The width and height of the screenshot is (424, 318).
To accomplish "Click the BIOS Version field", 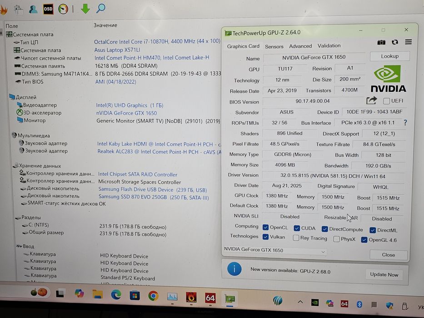I will coord(313,101).
